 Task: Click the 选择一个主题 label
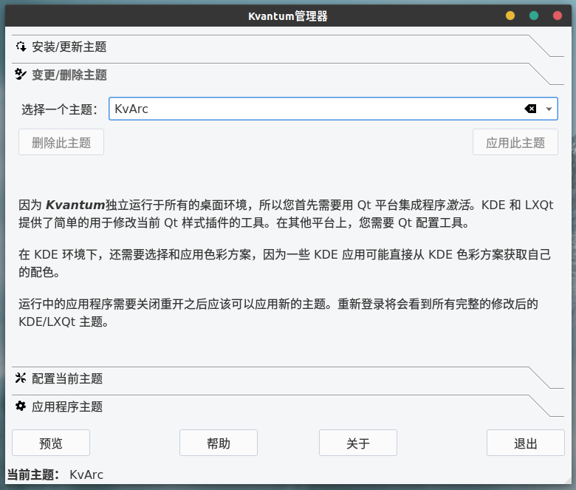59,109
